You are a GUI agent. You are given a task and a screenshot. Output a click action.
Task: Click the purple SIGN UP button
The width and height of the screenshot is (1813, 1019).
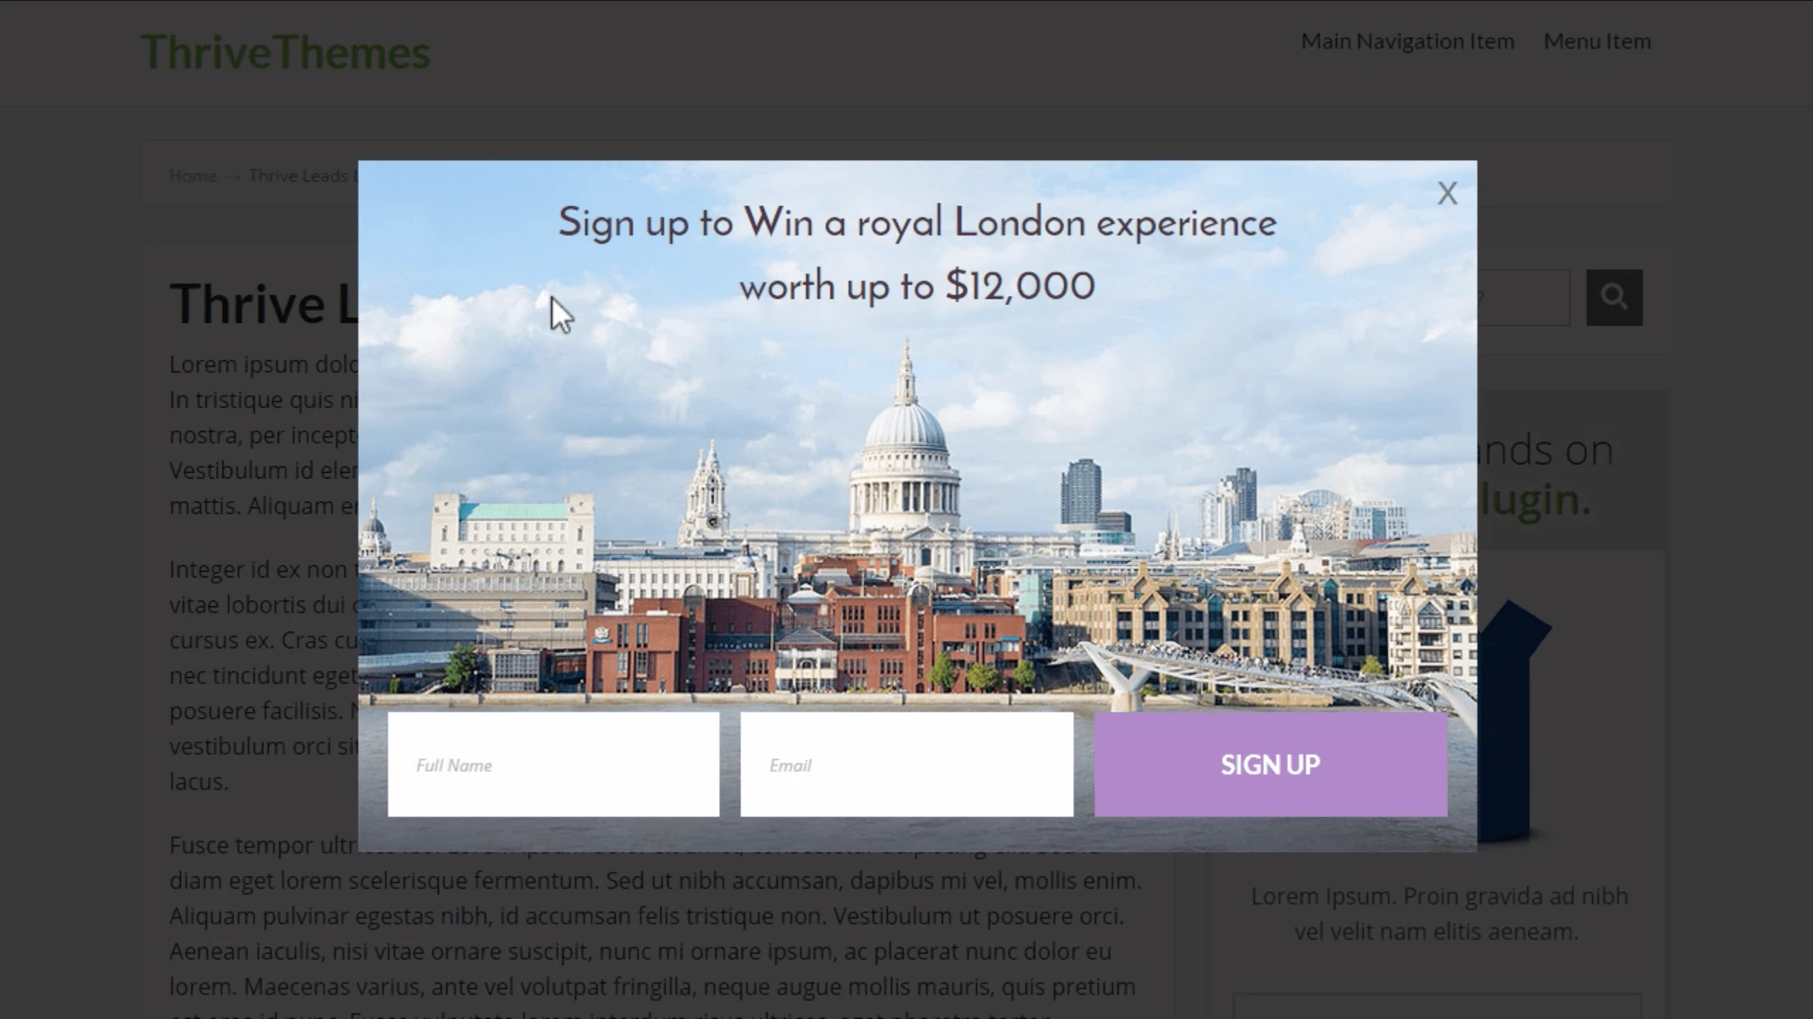point(1271,764)
